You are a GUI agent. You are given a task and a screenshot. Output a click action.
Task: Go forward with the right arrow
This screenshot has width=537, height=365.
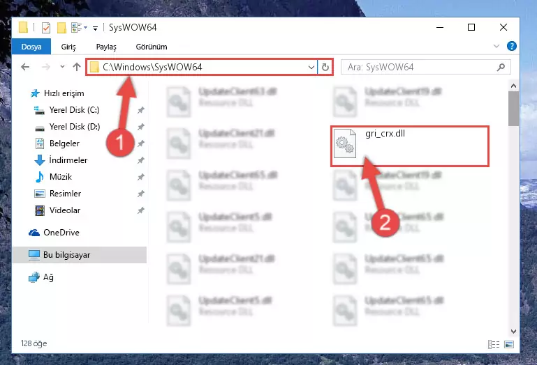[x=45, y=67]
